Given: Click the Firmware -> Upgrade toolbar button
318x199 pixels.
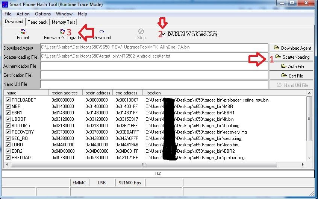Looking at the screenshot, I should coord(62,35).
